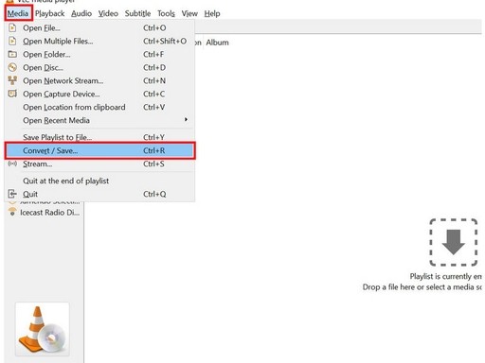Click the Open Folder icon
The image size is (485, 363).
coord(12,54)
